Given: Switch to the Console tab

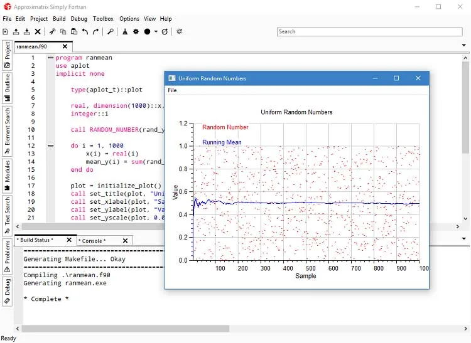Looking at the screenshot, I should 92,241.
